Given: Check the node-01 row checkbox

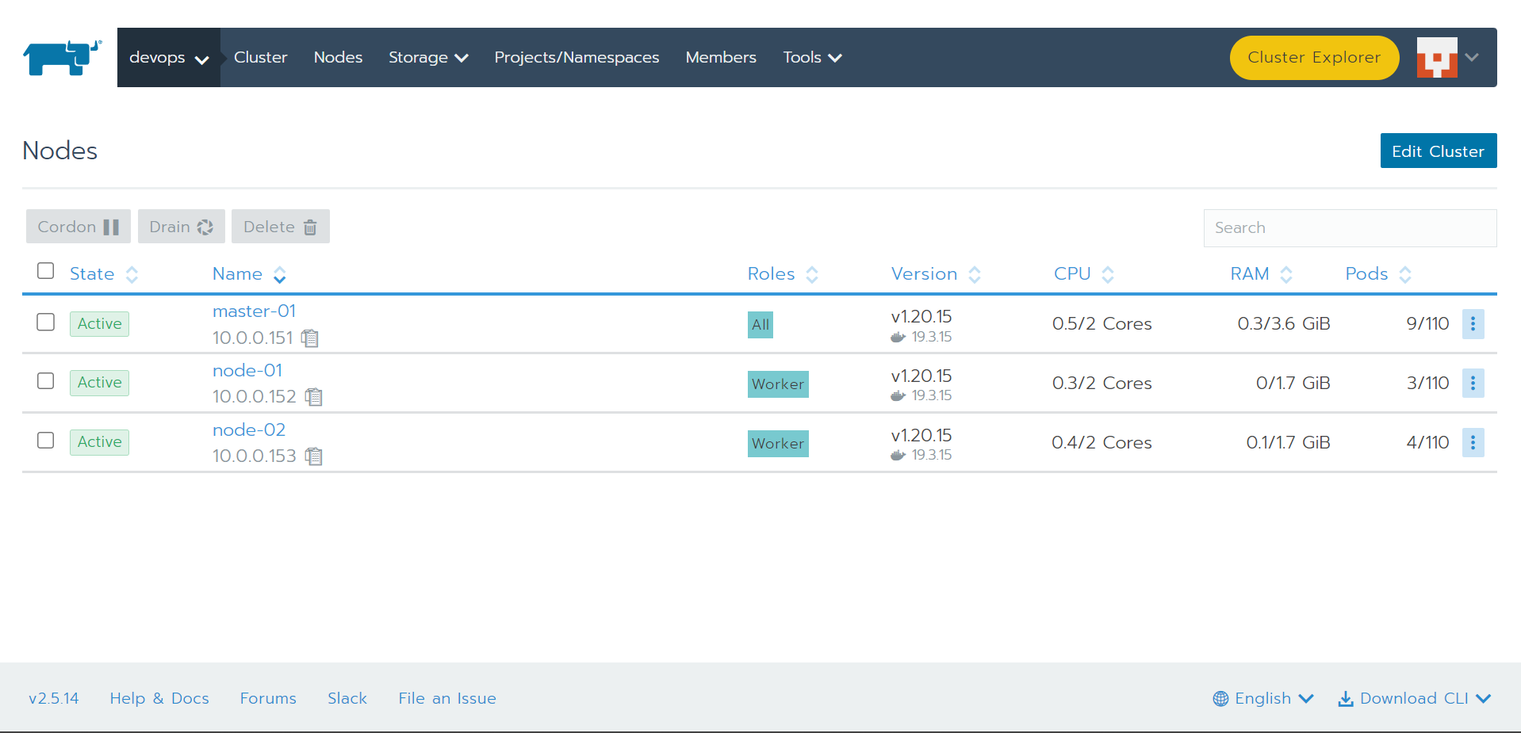Looking at the screenshot, I should tap(46, 381).
